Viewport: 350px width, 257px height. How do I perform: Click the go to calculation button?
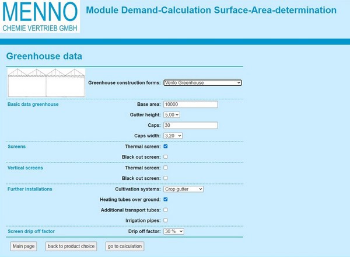124,246
